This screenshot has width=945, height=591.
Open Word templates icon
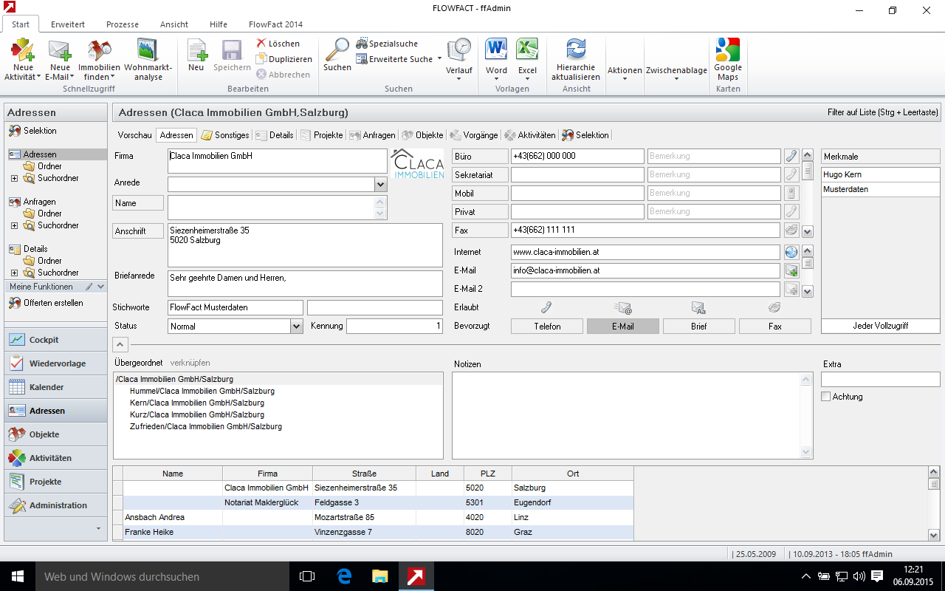point(496,50)
